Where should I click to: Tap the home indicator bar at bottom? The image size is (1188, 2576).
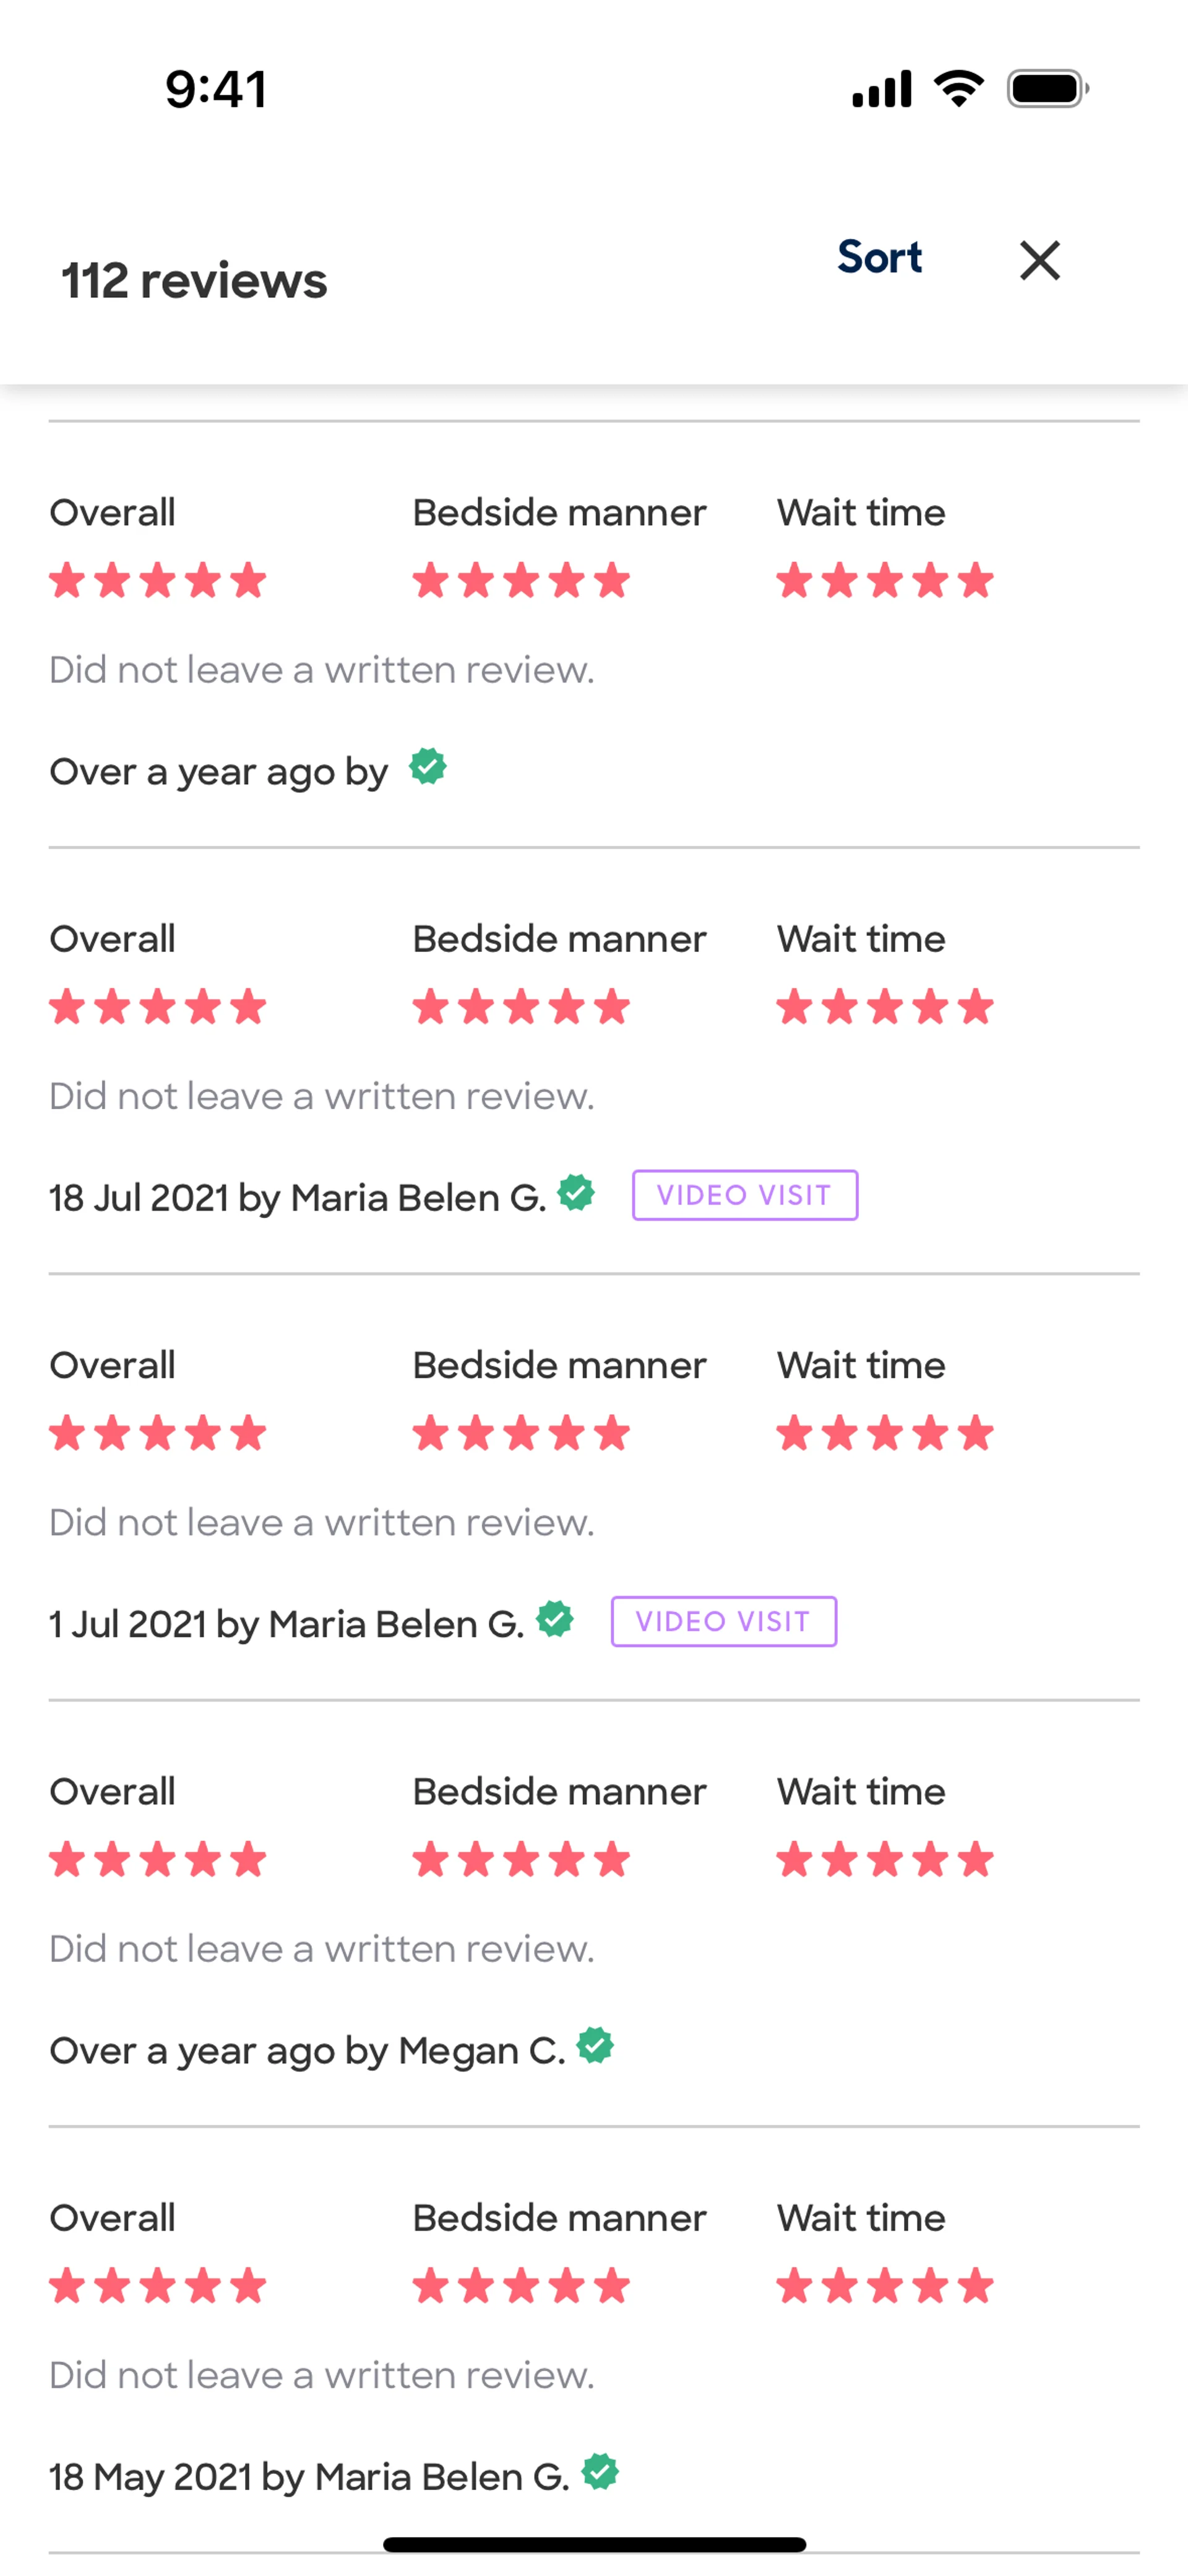[x=594, y=2544]
